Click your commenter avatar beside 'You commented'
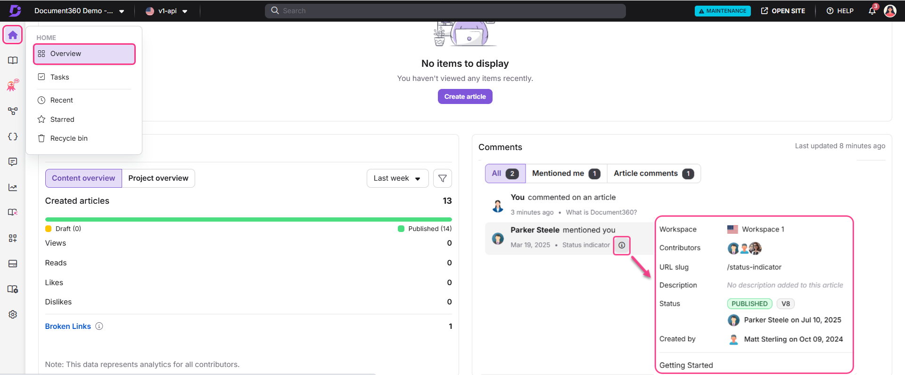This screenshot has height=375, width=905. (498, 206)
